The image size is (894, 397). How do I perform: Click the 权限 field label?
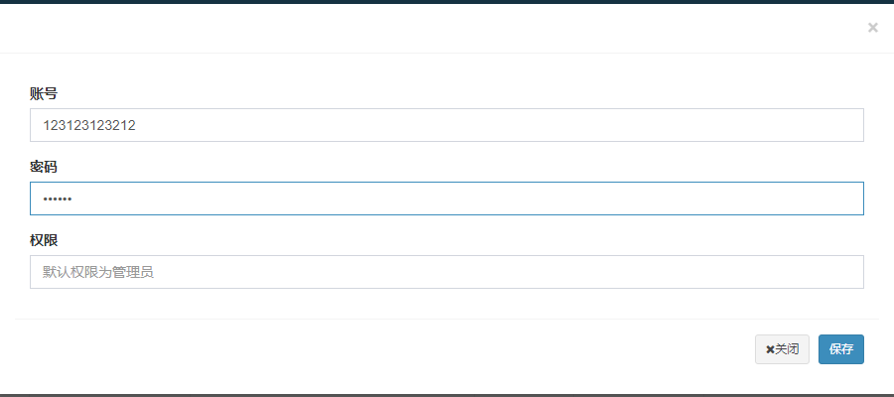(44, 240)
